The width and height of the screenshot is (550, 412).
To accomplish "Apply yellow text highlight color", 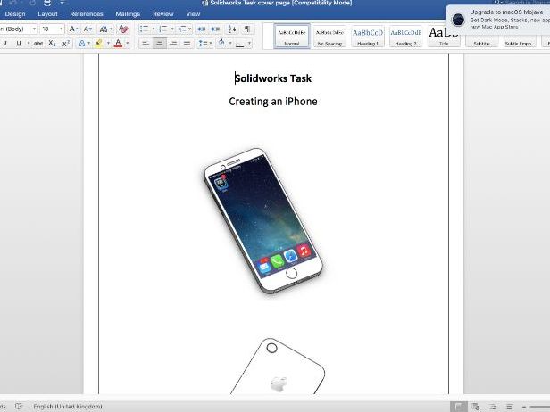I will click(98, 43).
